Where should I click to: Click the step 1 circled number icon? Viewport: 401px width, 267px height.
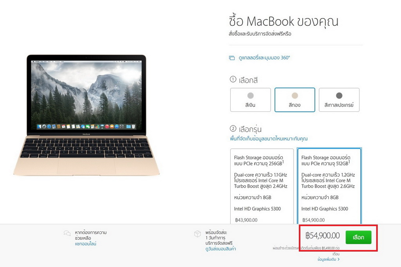tap(233, 79)
